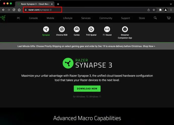This screenshot has width=174, height=125.
Task: Click the Download Now button
Action: 87,89
